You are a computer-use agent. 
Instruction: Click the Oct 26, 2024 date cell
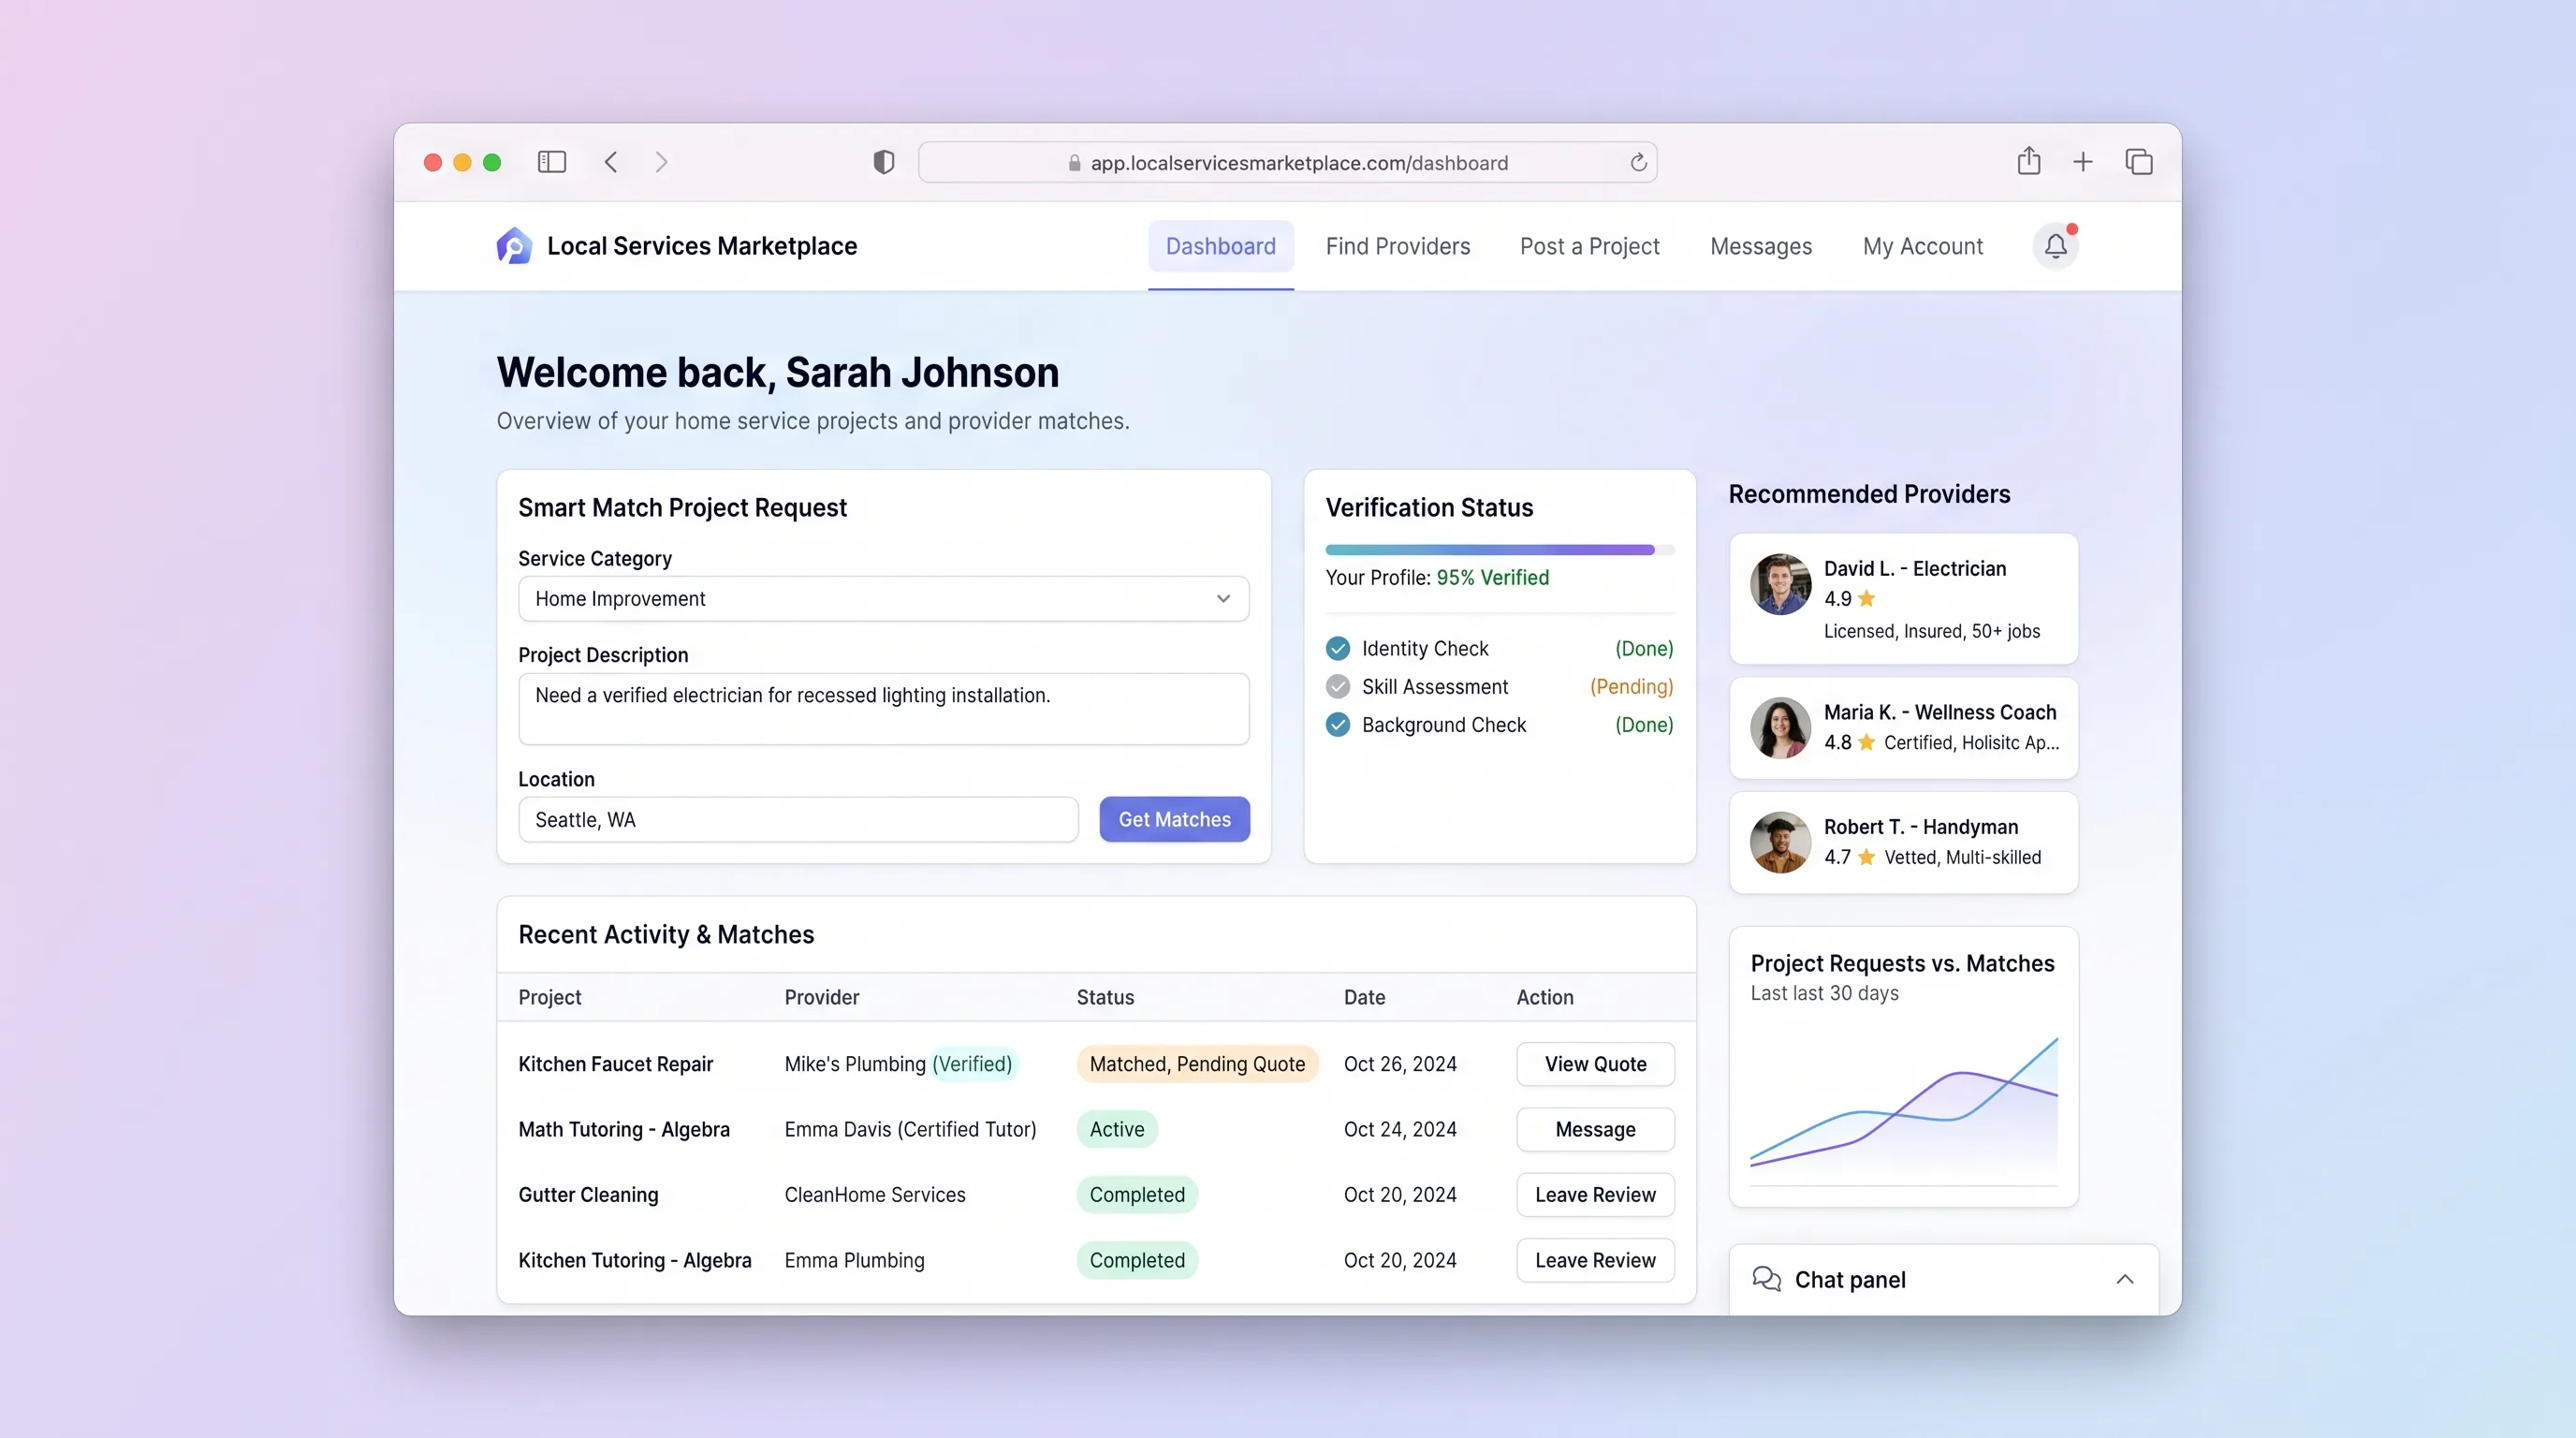tap(1400, 1064)
